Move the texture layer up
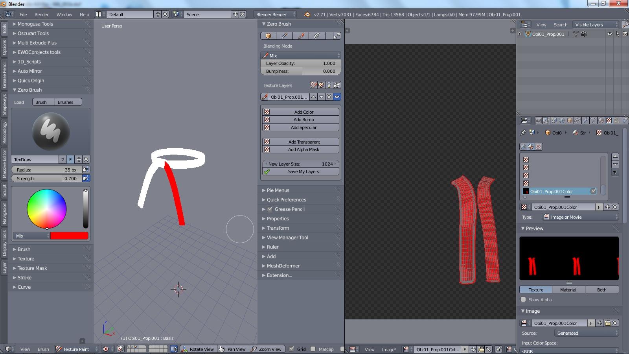Screen dimensions: 629x354 coord(313,97)
